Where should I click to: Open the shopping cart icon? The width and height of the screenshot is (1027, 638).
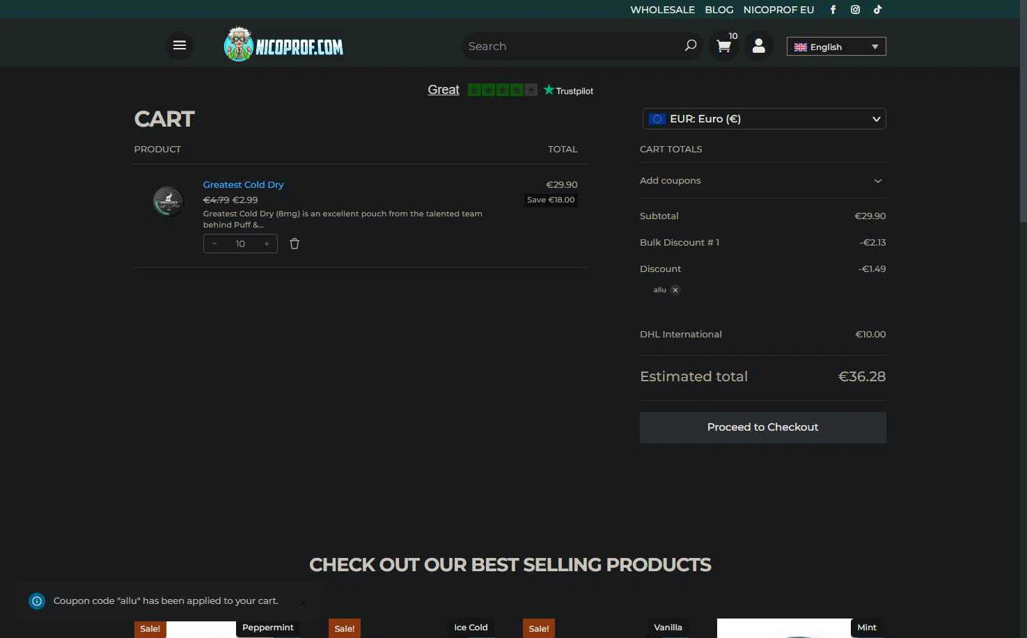pyautogui.click(x=724, y=46)
